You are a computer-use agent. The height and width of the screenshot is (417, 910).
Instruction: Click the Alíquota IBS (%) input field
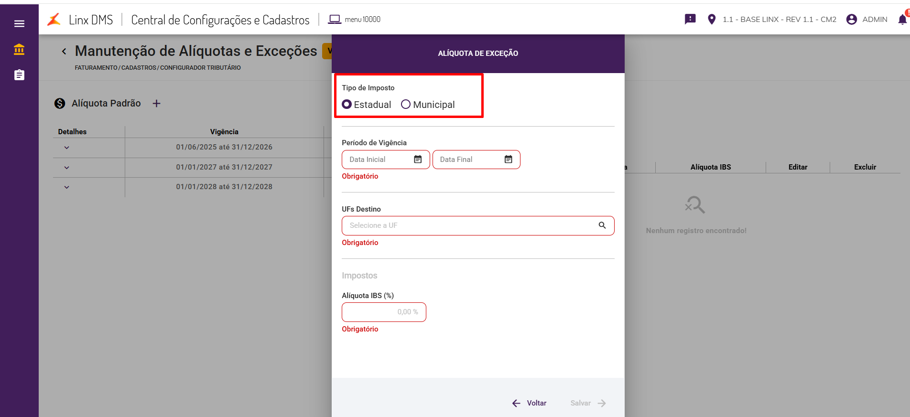coord(384,312)
